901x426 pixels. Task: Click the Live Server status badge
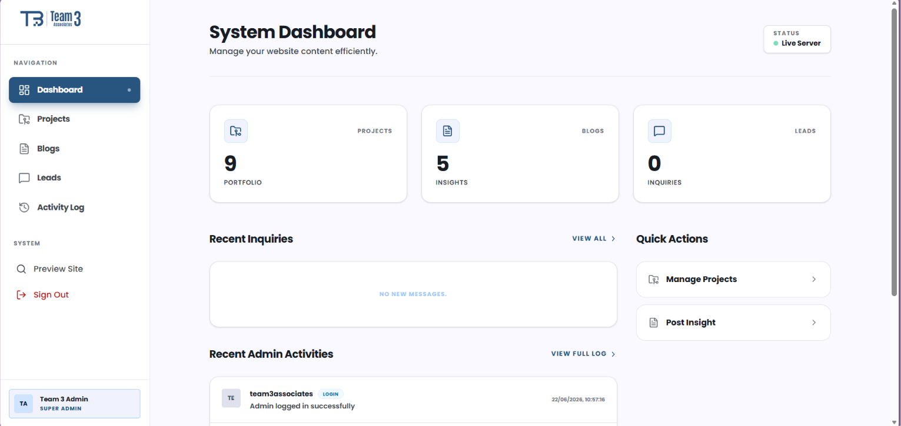click(x=797, y=39)
